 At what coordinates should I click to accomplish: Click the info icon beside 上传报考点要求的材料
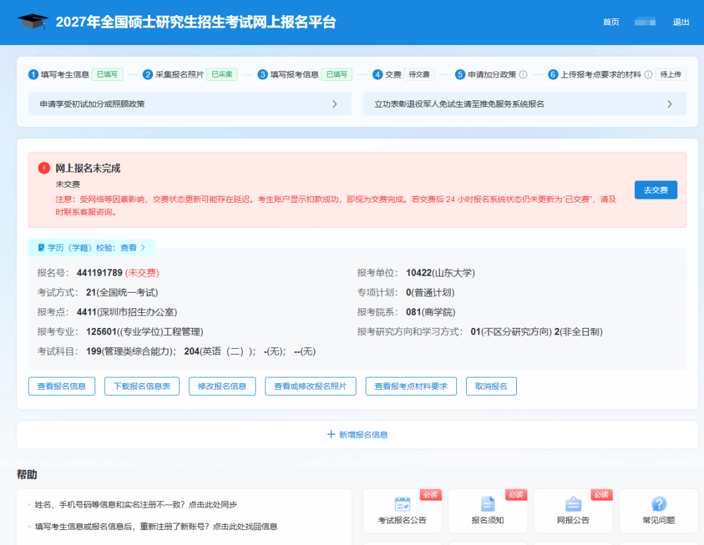[649, 74]
